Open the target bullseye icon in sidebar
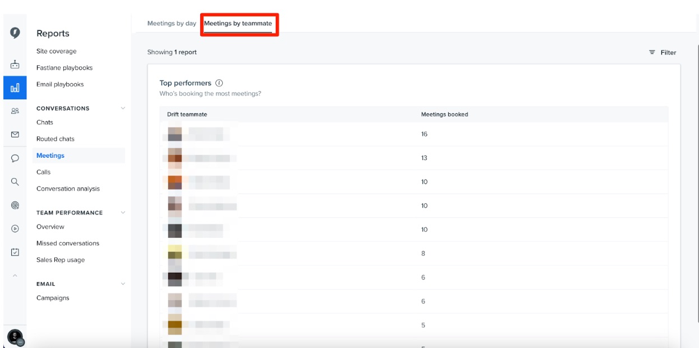This screenshot has width=699, height=348. 15,205
